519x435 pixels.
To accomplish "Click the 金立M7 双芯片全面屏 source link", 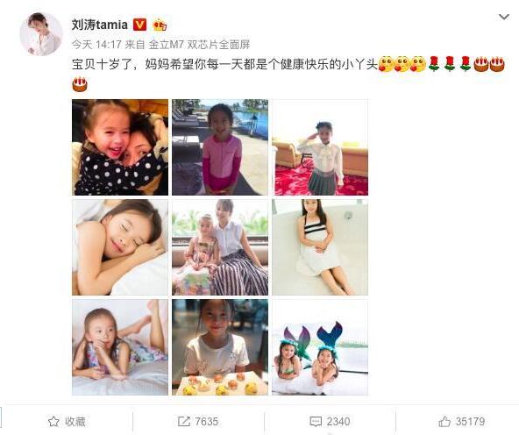I will (x=199, y=45).
